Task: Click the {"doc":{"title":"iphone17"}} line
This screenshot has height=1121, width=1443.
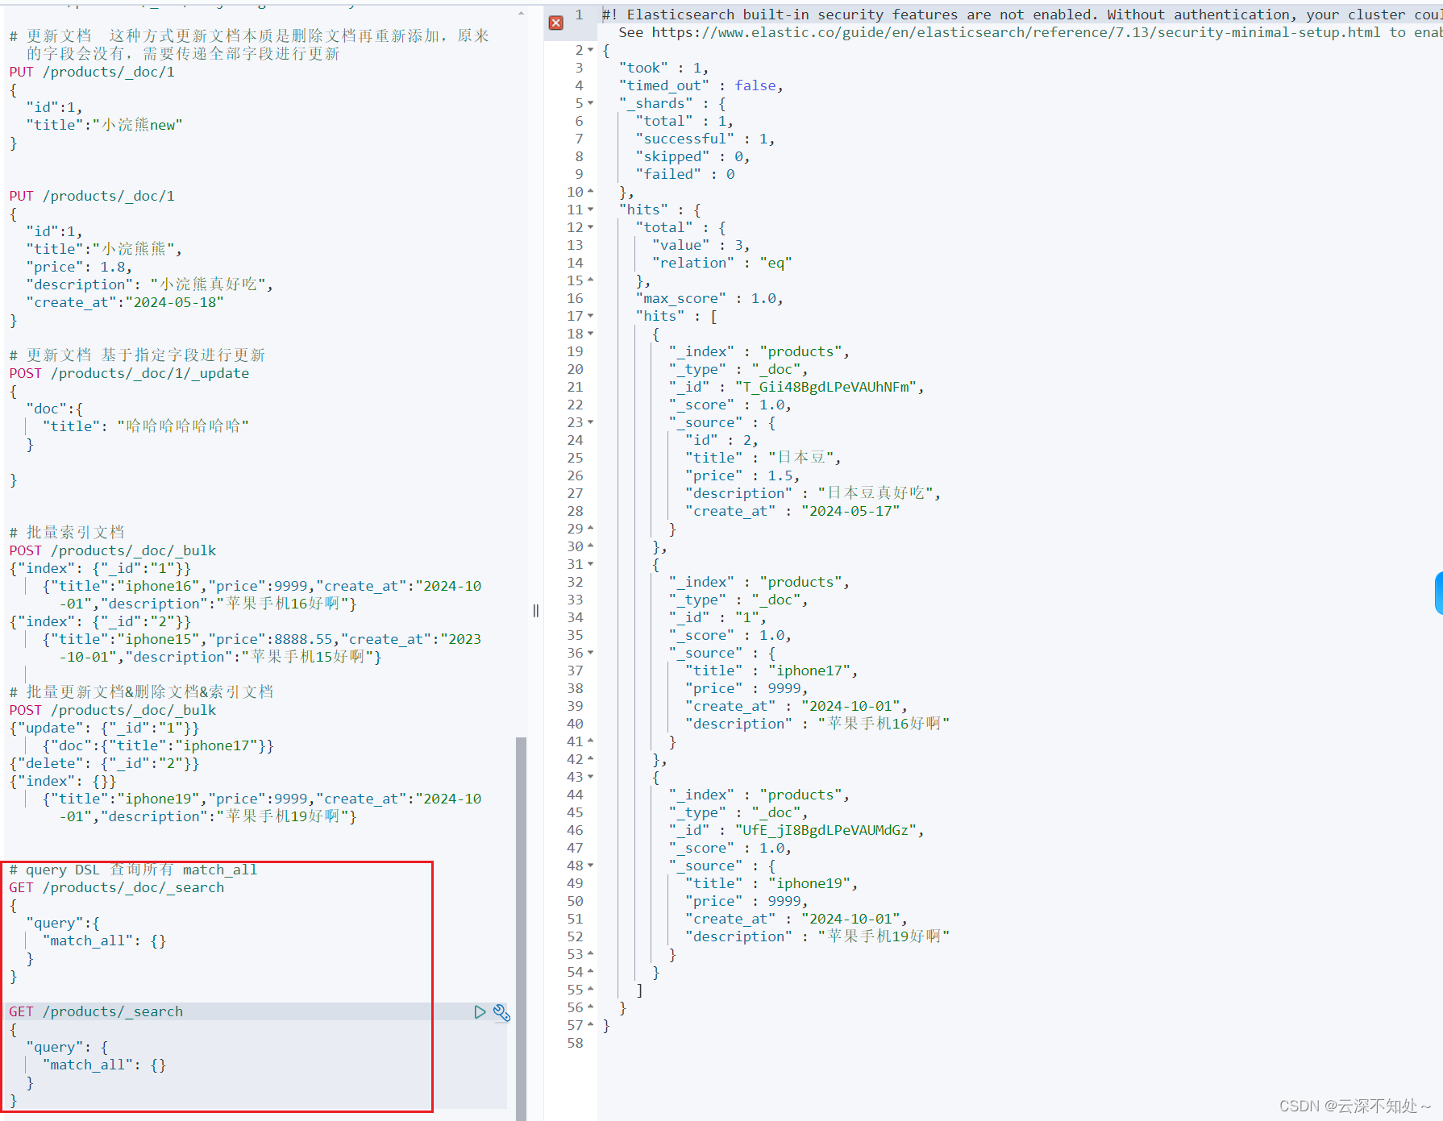Action: coord(158,745)
